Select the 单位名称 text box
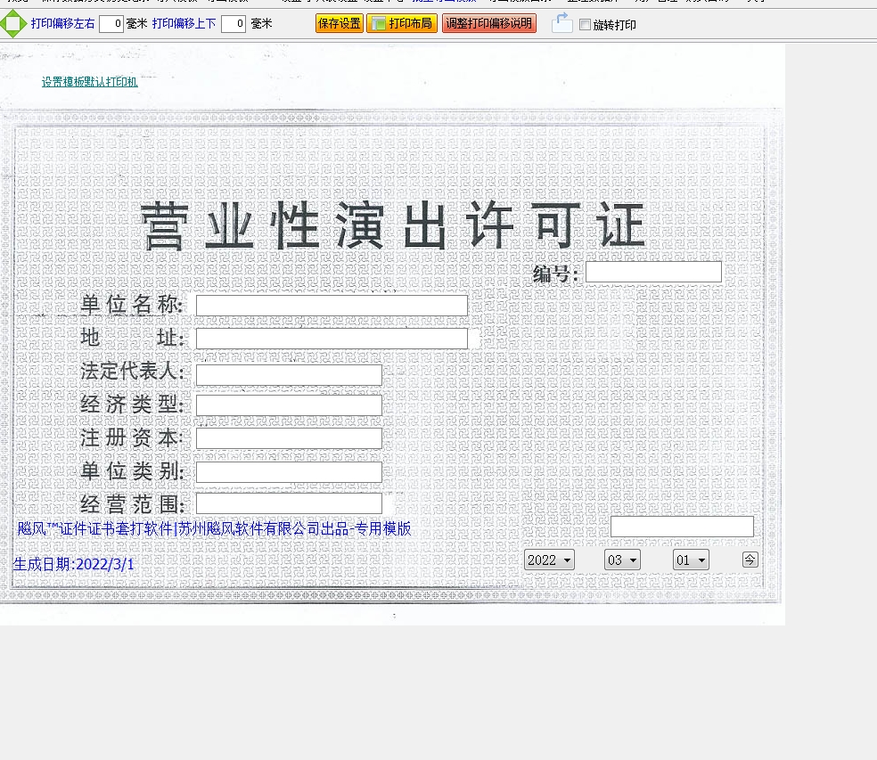The width and height of the screenshot is (877, 760). (332, 306)
